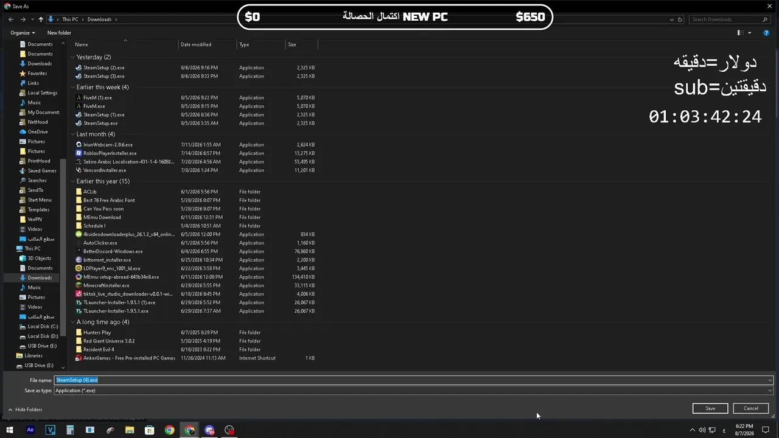Select IriunWebcam-2.9.6.exe icon
Screen dimensions: 779x438
79,145
